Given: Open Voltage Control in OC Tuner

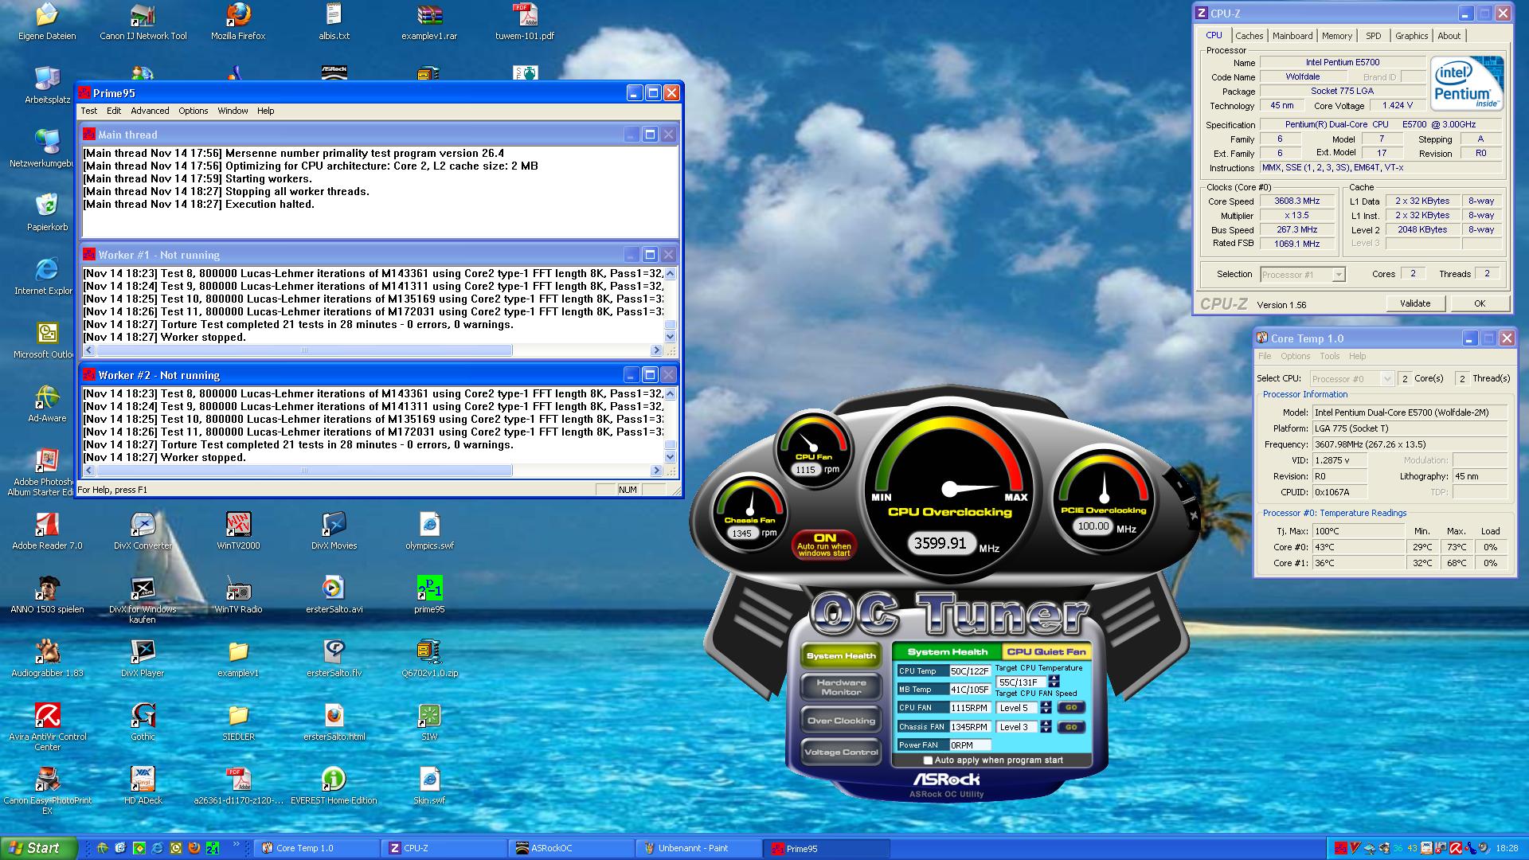Looking at the screenshot, I should click(x=842, y=752).
